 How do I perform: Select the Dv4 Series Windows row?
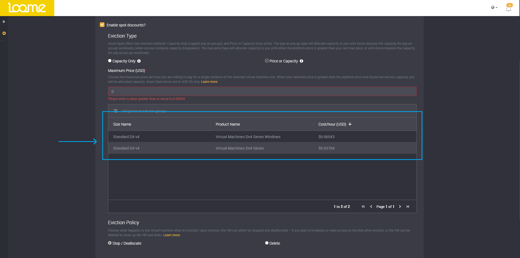pos(262,136)
